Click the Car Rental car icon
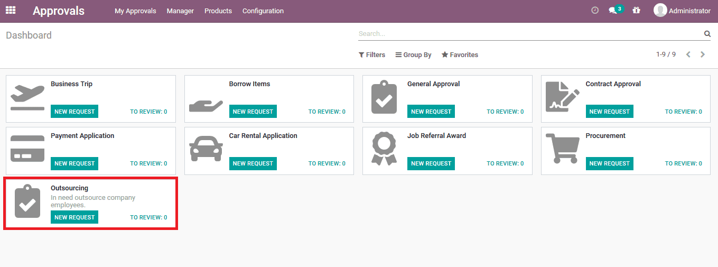The height and width of the screenshot is (267, 718). point(206,149)
